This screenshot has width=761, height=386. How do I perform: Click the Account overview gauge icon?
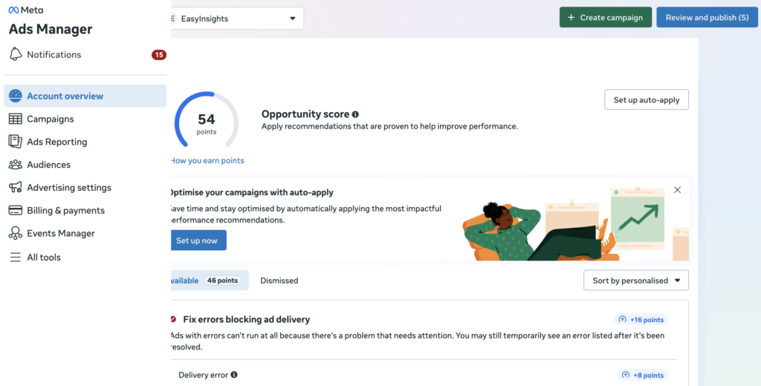point(16,96)
